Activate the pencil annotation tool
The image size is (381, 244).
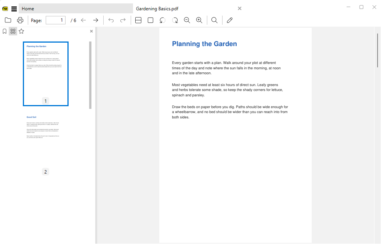click(230, 20)
